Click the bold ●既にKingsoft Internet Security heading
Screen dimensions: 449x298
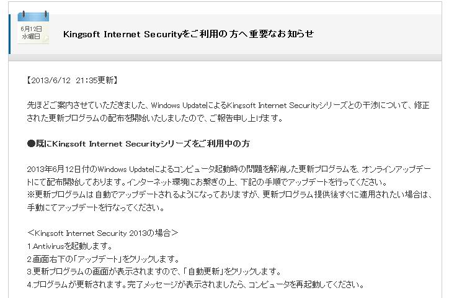138,143
